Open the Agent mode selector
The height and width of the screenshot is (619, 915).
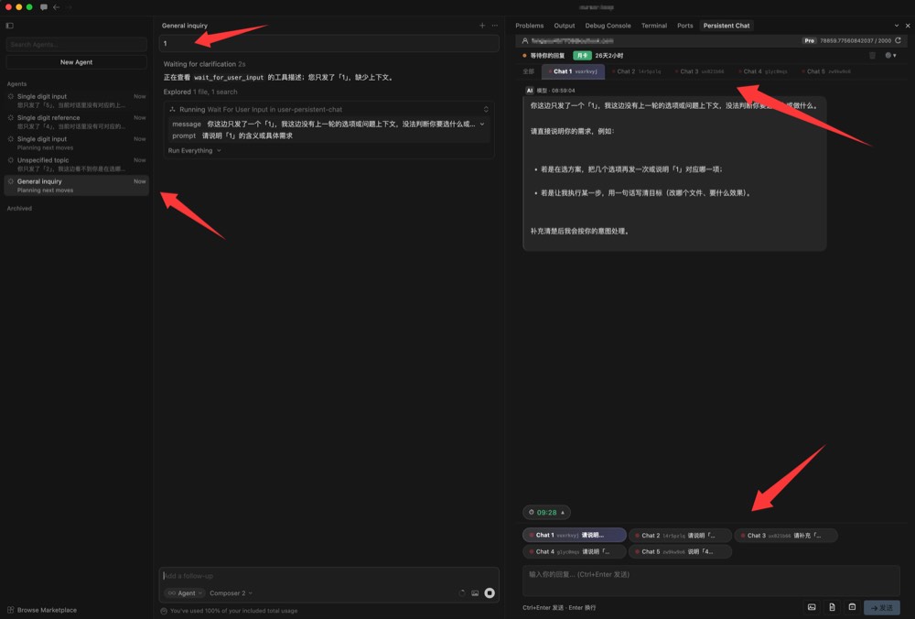coord(181,593)
